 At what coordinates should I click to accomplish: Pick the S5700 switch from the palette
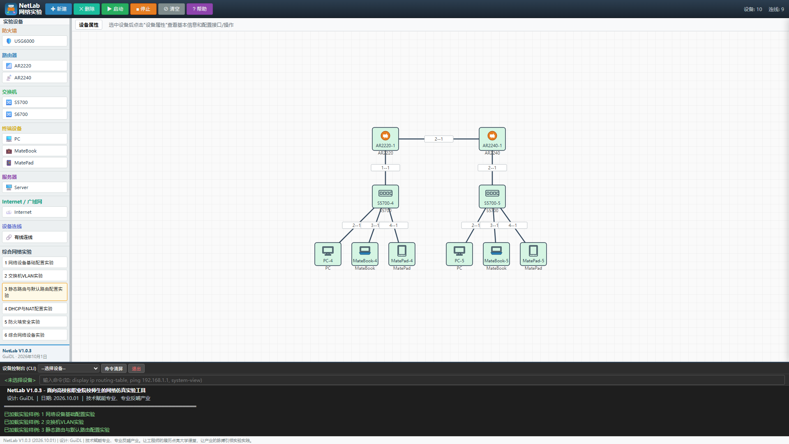(35, 102)
